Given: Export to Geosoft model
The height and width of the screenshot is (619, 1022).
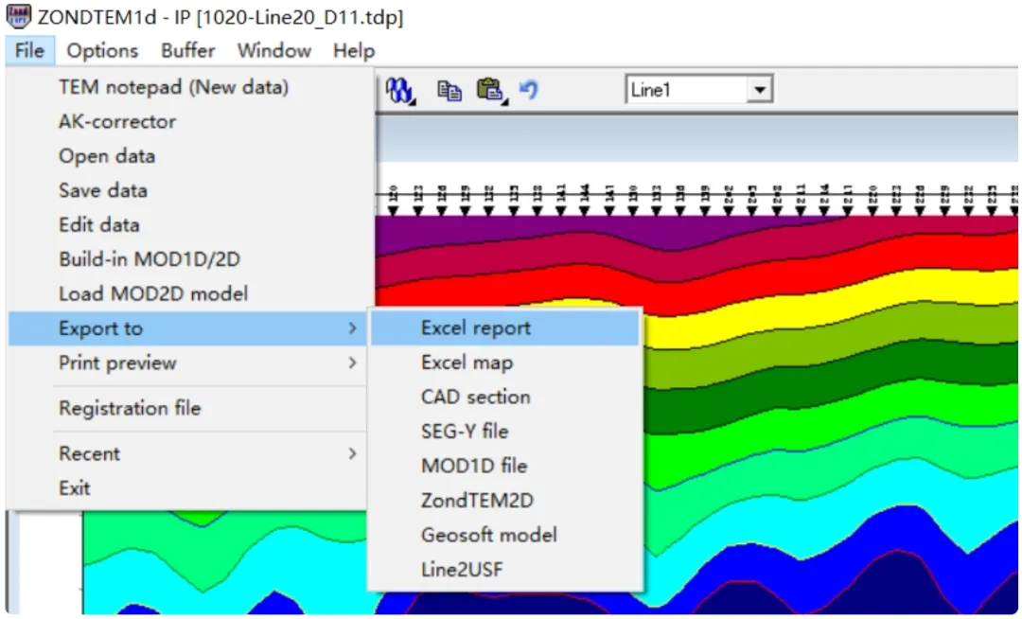Looking at the screenshot, I should tap(505, 535).
